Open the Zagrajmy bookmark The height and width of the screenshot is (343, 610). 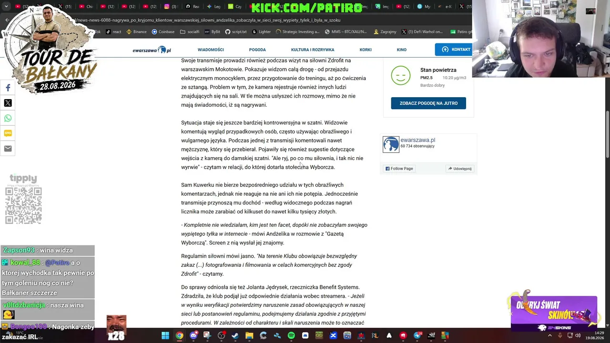(385, 32)
